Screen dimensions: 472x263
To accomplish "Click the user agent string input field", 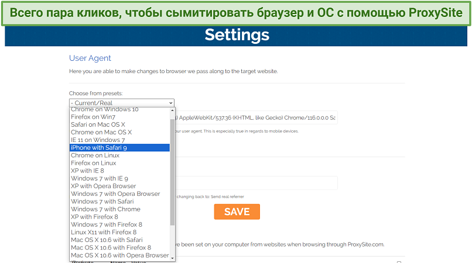I will (256, 117).
